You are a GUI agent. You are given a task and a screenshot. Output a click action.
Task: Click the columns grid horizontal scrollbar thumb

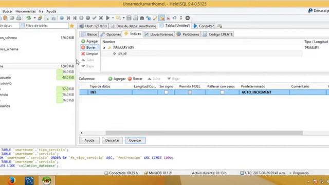click(204, 133)
